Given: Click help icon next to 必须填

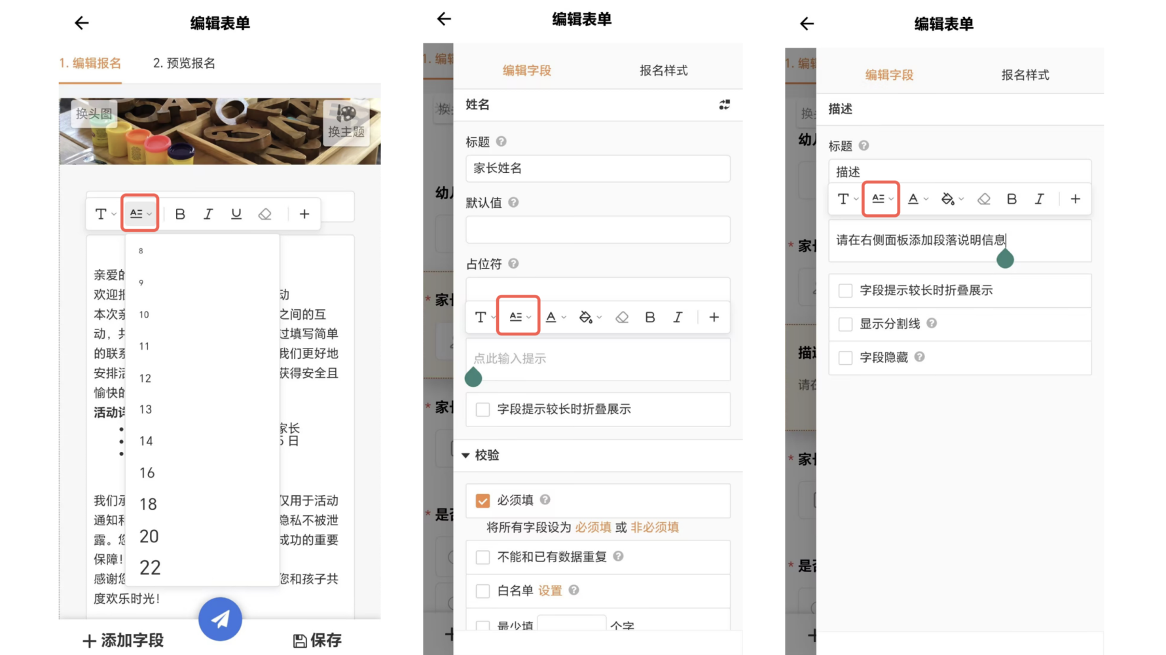Looking at the screenshot, I should click(545, 500).
